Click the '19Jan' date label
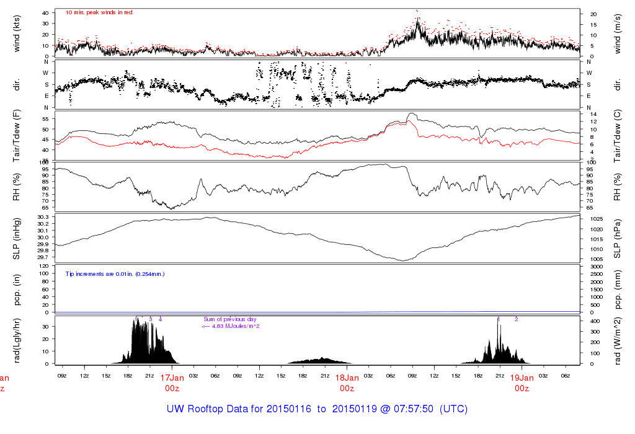Screen dimensions: 635x434 [522, 378]
